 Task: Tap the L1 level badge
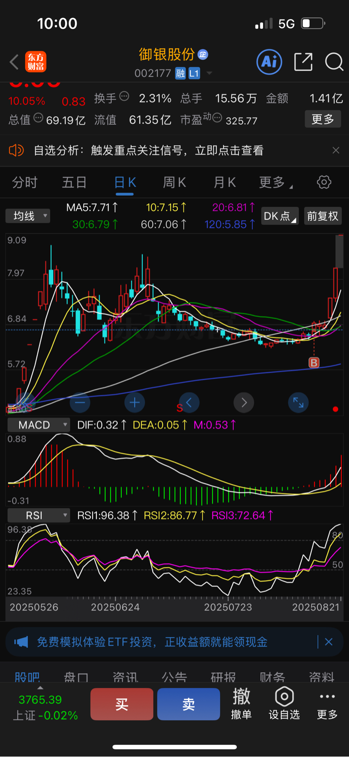194,73
